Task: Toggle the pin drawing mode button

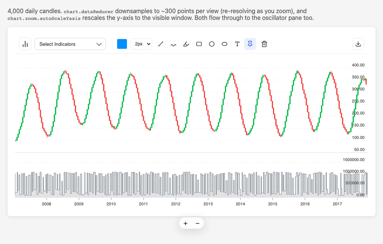Action: [x=250, y=44]
